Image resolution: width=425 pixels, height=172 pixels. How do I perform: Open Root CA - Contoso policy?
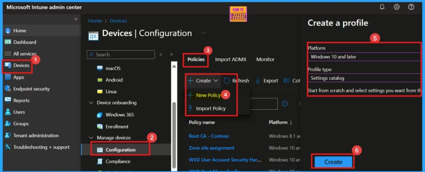pyautogui.click(x=209, y=136)
